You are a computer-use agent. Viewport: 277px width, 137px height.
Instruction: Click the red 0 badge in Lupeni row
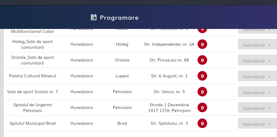(x=202, y=76)
